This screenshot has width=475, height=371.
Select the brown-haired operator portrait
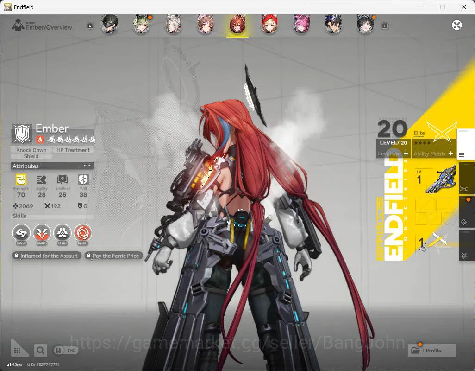(x=206, y=24)
